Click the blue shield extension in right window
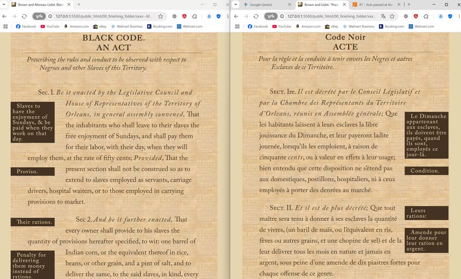 point(450,16)
